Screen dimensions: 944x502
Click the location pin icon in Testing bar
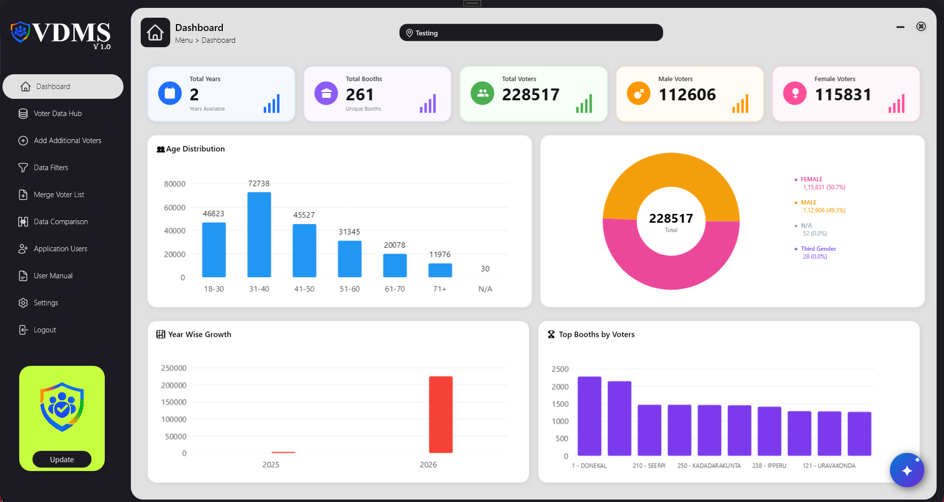coord(409,33)
